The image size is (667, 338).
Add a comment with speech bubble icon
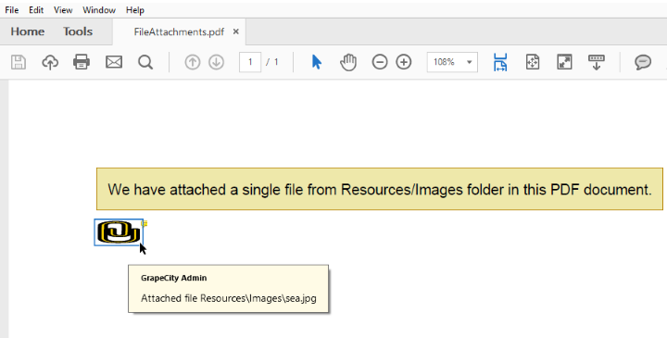click(x=643, y=62)
